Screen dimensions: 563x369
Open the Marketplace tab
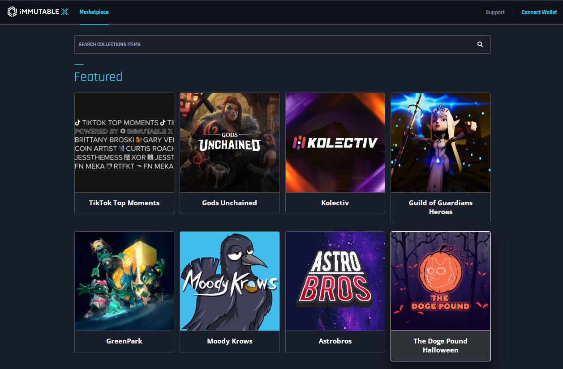click(94, 12)
